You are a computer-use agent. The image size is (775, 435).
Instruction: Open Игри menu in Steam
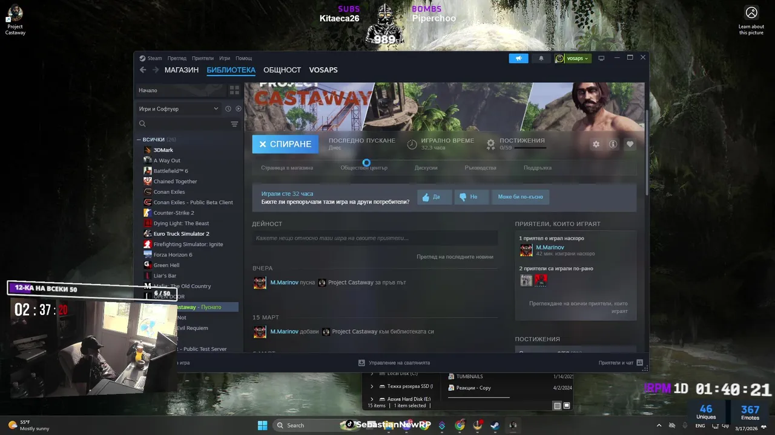(225, 59)
